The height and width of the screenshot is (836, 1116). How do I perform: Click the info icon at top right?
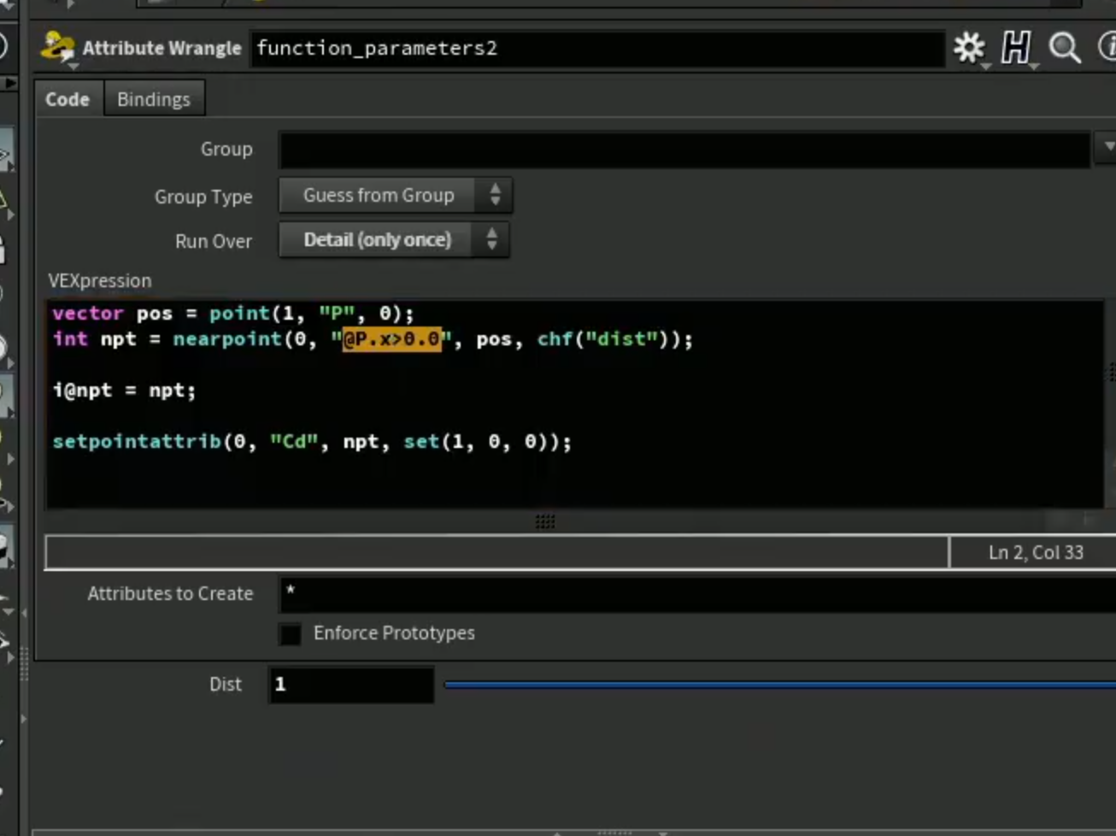click(x=1107, y=48)
